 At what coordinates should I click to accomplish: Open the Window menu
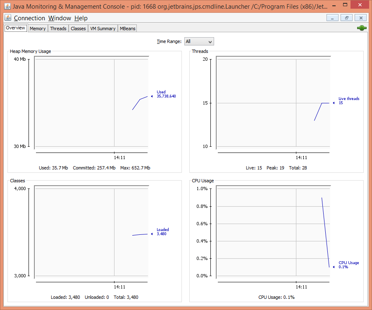click(60, 18)
